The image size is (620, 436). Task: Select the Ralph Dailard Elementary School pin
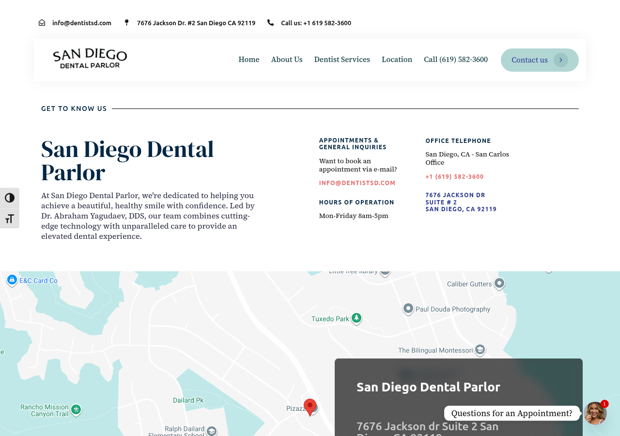[x=212, y=431]
